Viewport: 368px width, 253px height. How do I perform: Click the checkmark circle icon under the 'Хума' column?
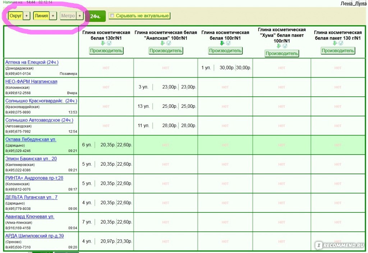coord(285,46)
